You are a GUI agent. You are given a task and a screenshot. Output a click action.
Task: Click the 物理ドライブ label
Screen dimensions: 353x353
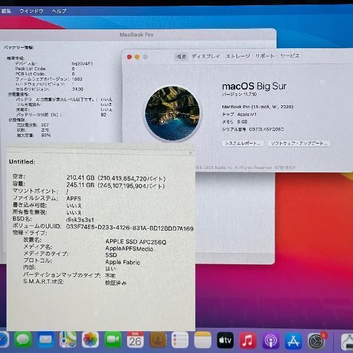point(30,232)
